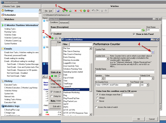Image resolution: width=166 pixels, height=123 pixels.
Task: Open the C-Monitor Tools menu
Action: (x=9, y=6)
